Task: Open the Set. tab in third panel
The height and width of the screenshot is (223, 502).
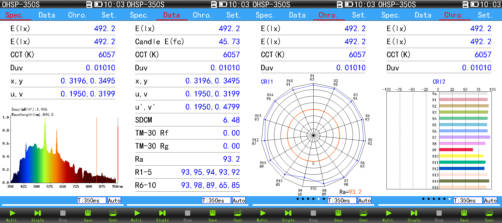Action: 359,15
